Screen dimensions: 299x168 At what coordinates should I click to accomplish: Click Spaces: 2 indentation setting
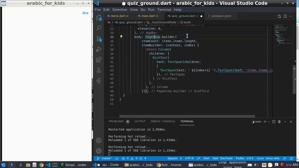pos(174,159)
